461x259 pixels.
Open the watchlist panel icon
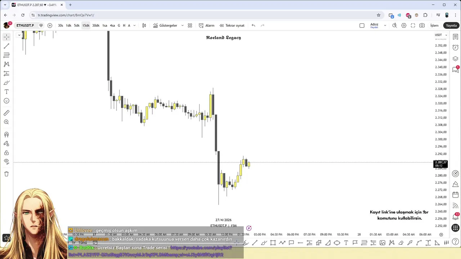coord(456,37)
